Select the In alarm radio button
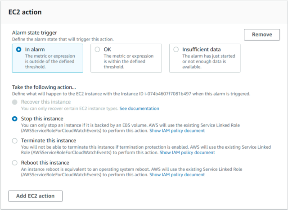 (18, 50)
